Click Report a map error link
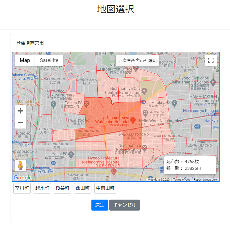Screen dimensions: 230x225 [205, 179]
